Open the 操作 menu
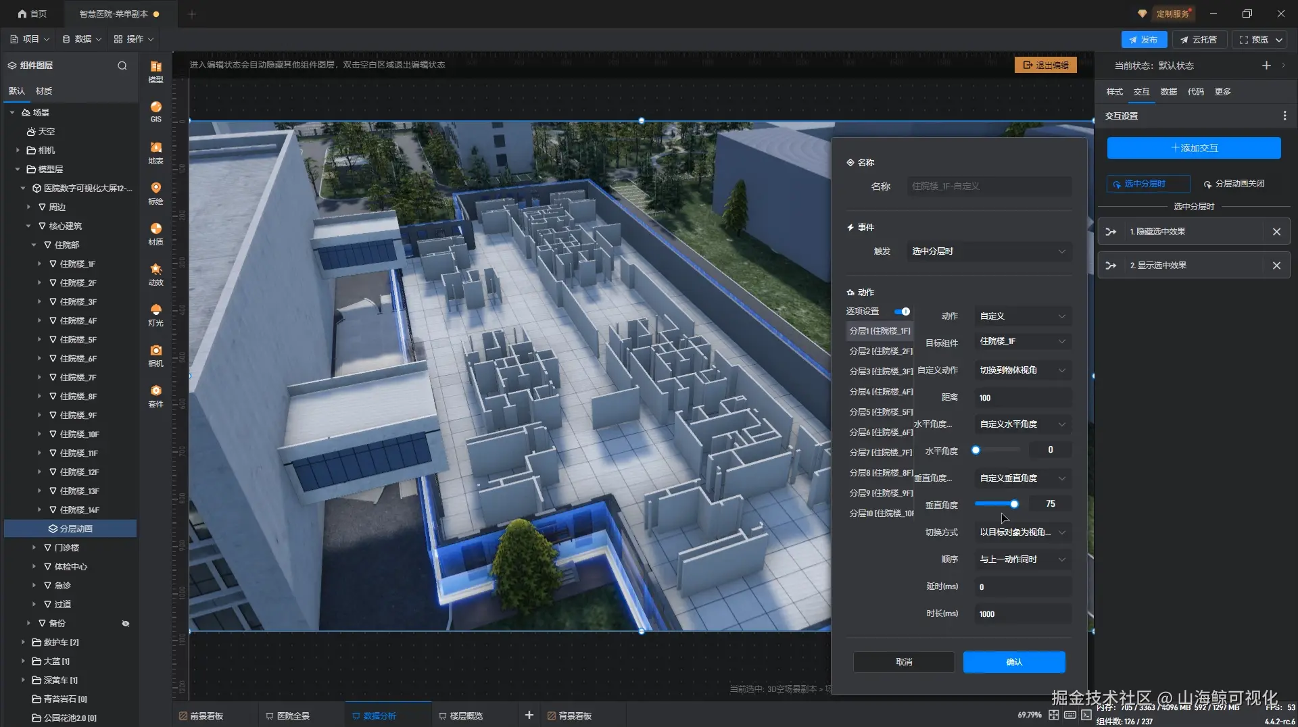Viewport: 1298px width, 727px height. pyautogui.click(x=134, y=39)
